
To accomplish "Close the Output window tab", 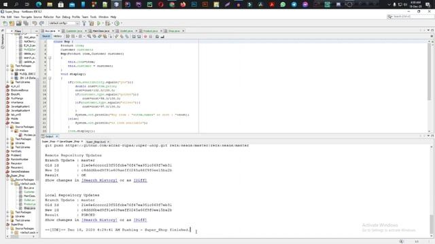I will (x=56, y=136).
